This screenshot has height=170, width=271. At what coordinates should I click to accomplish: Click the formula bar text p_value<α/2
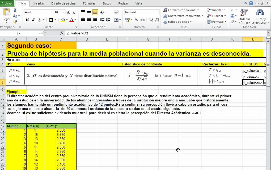(78, 33)
